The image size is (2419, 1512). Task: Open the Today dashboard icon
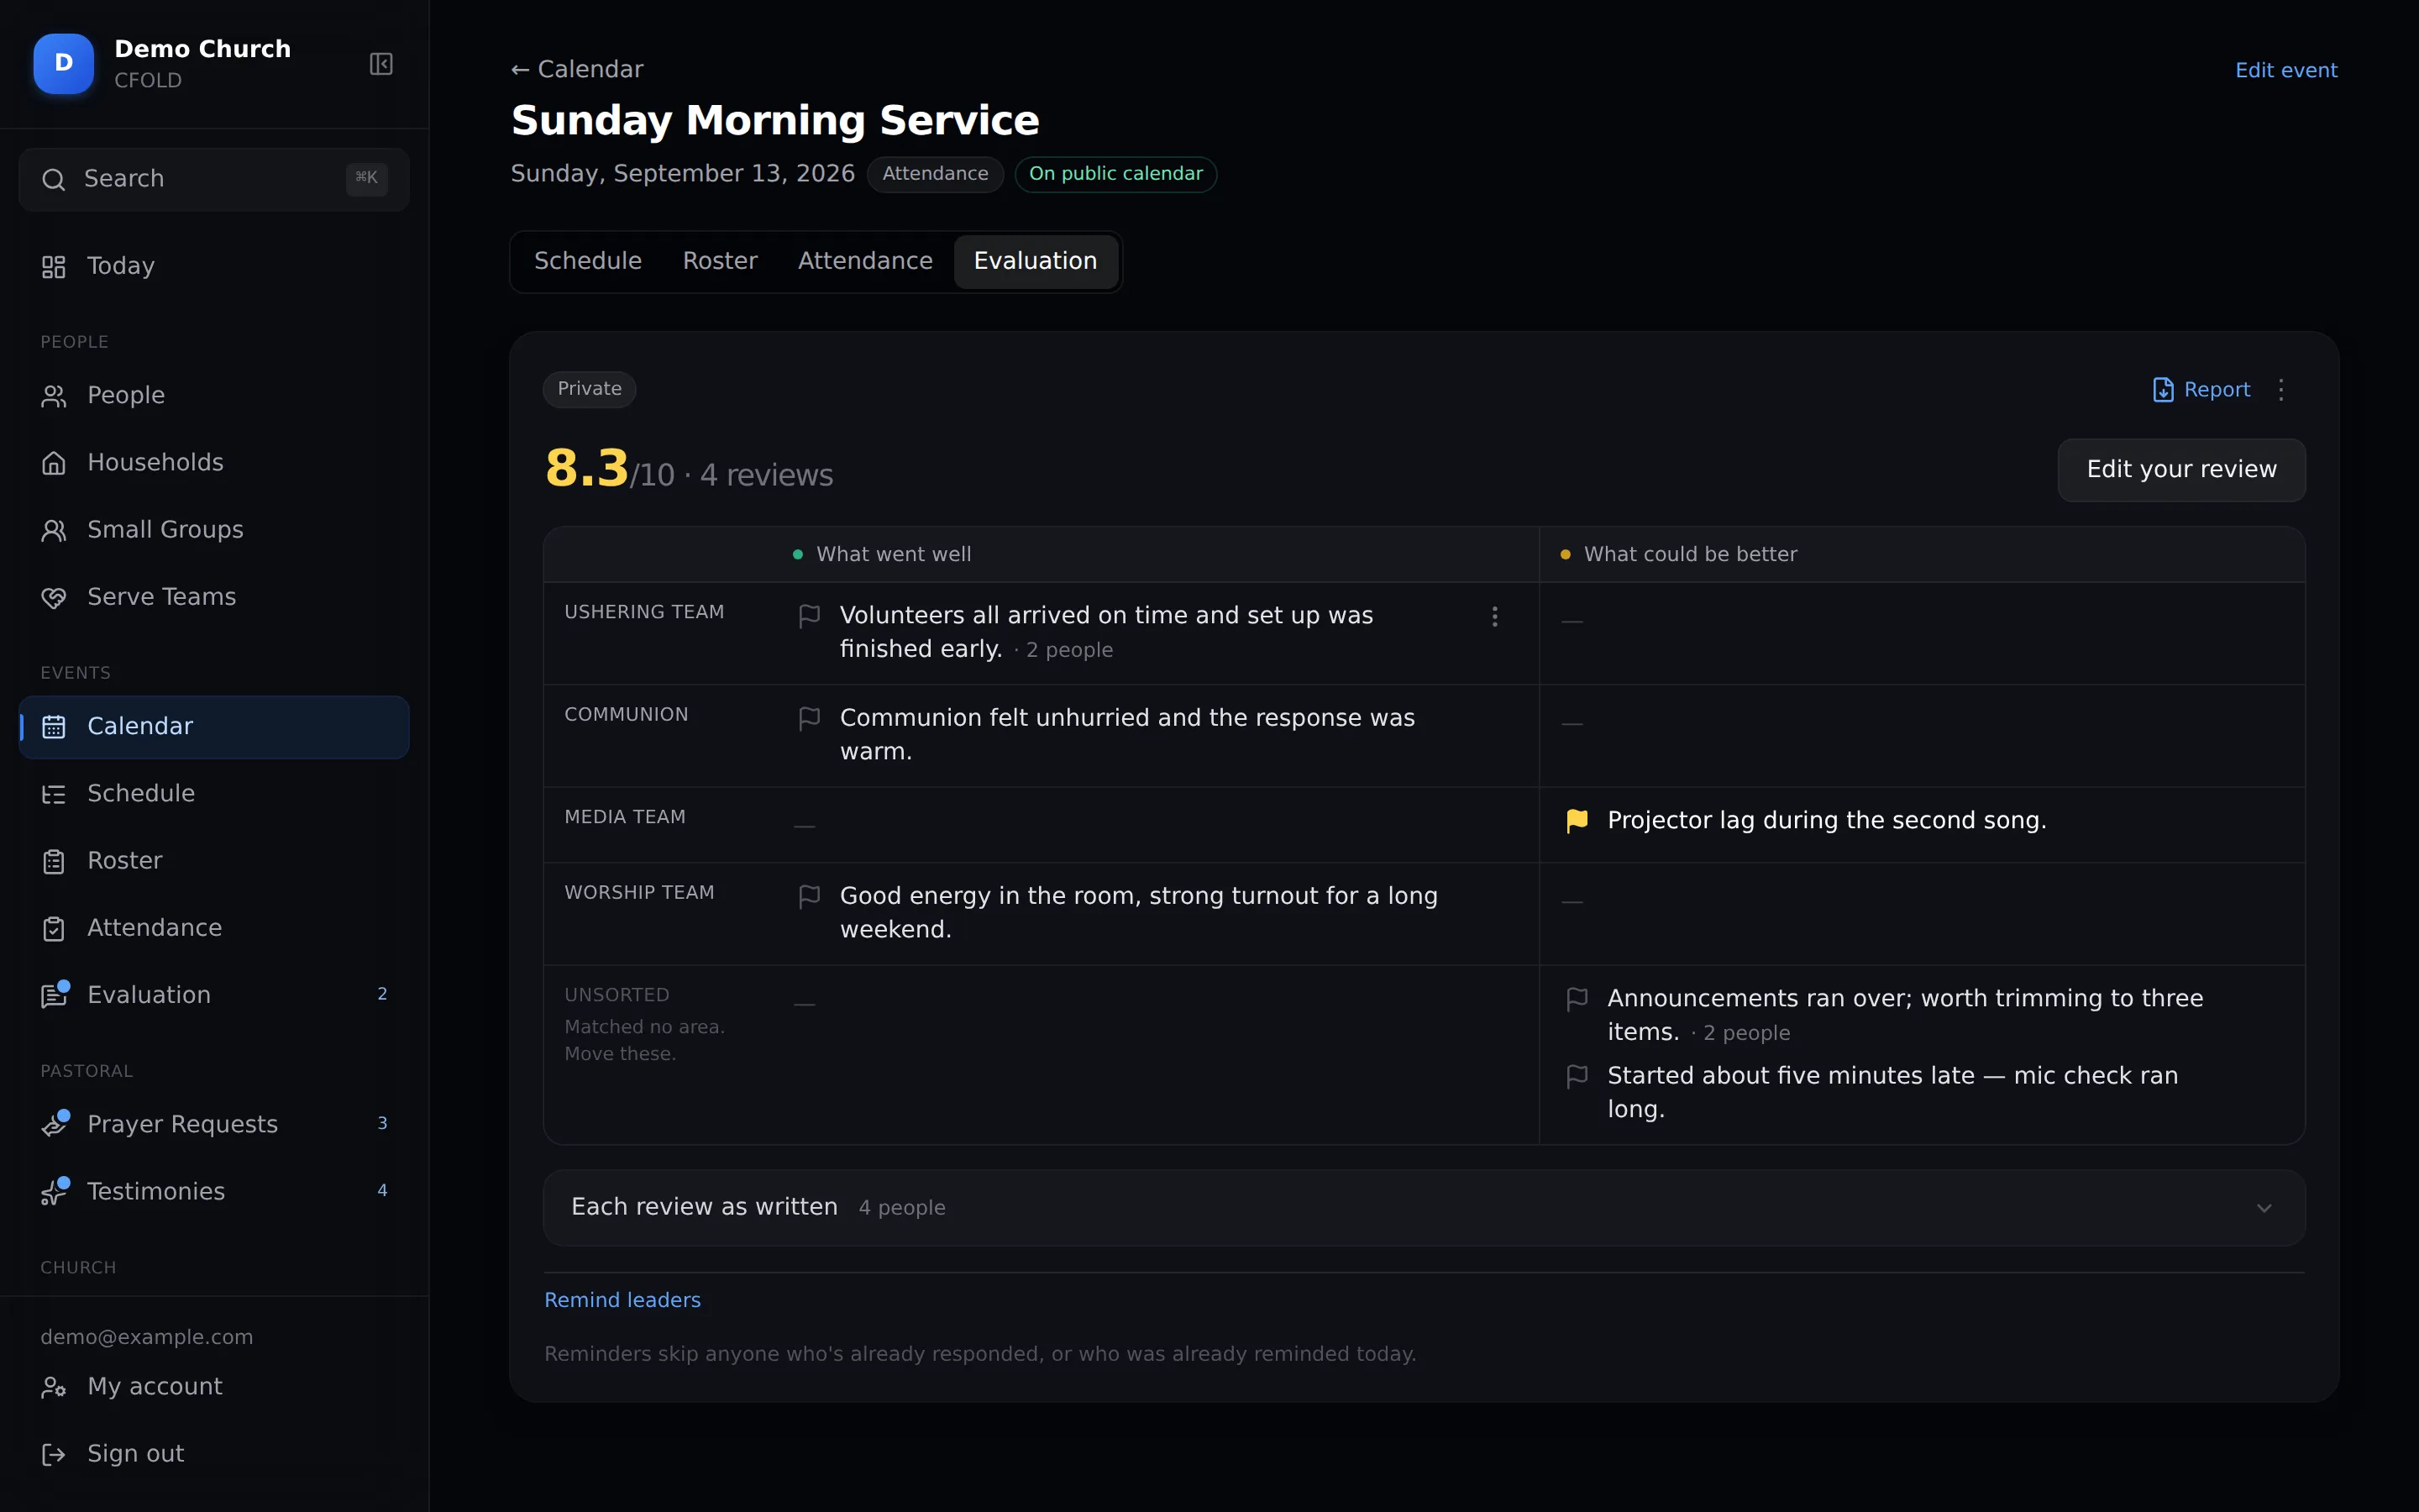(54, 267)
